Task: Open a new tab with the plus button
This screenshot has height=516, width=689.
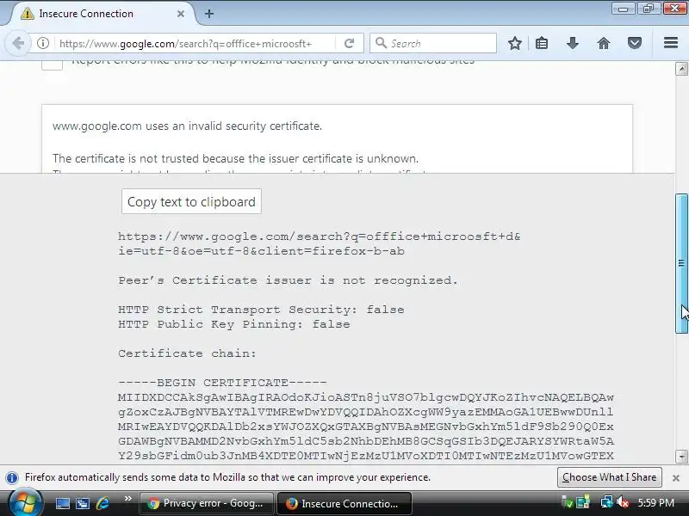Action: [209, 14]
